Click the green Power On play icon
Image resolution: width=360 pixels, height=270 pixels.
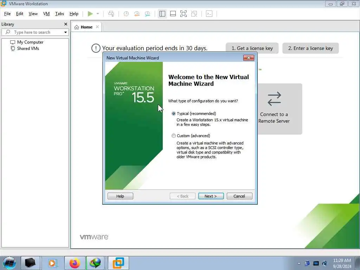[x=90, y=14]
